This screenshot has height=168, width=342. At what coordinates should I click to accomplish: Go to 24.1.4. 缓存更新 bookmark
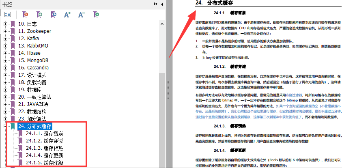(x=45, y=155)
